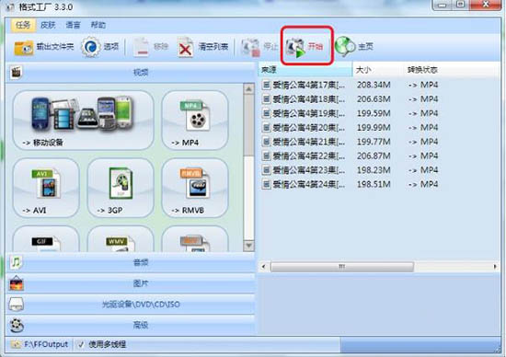Select the 爱情公寓4第24集 task row

[379, 184]
